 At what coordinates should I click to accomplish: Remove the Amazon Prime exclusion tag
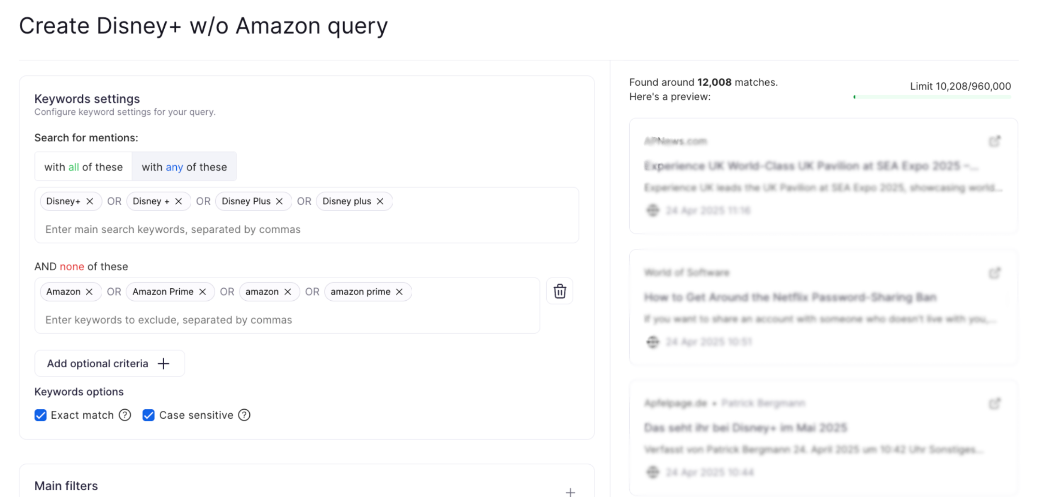[x=202, y=292]
